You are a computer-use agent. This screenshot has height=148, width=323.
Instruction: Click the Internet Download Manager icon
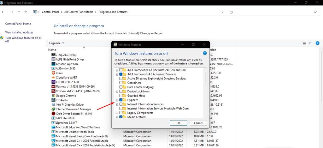pyautogui.click(x=53, y=109)
